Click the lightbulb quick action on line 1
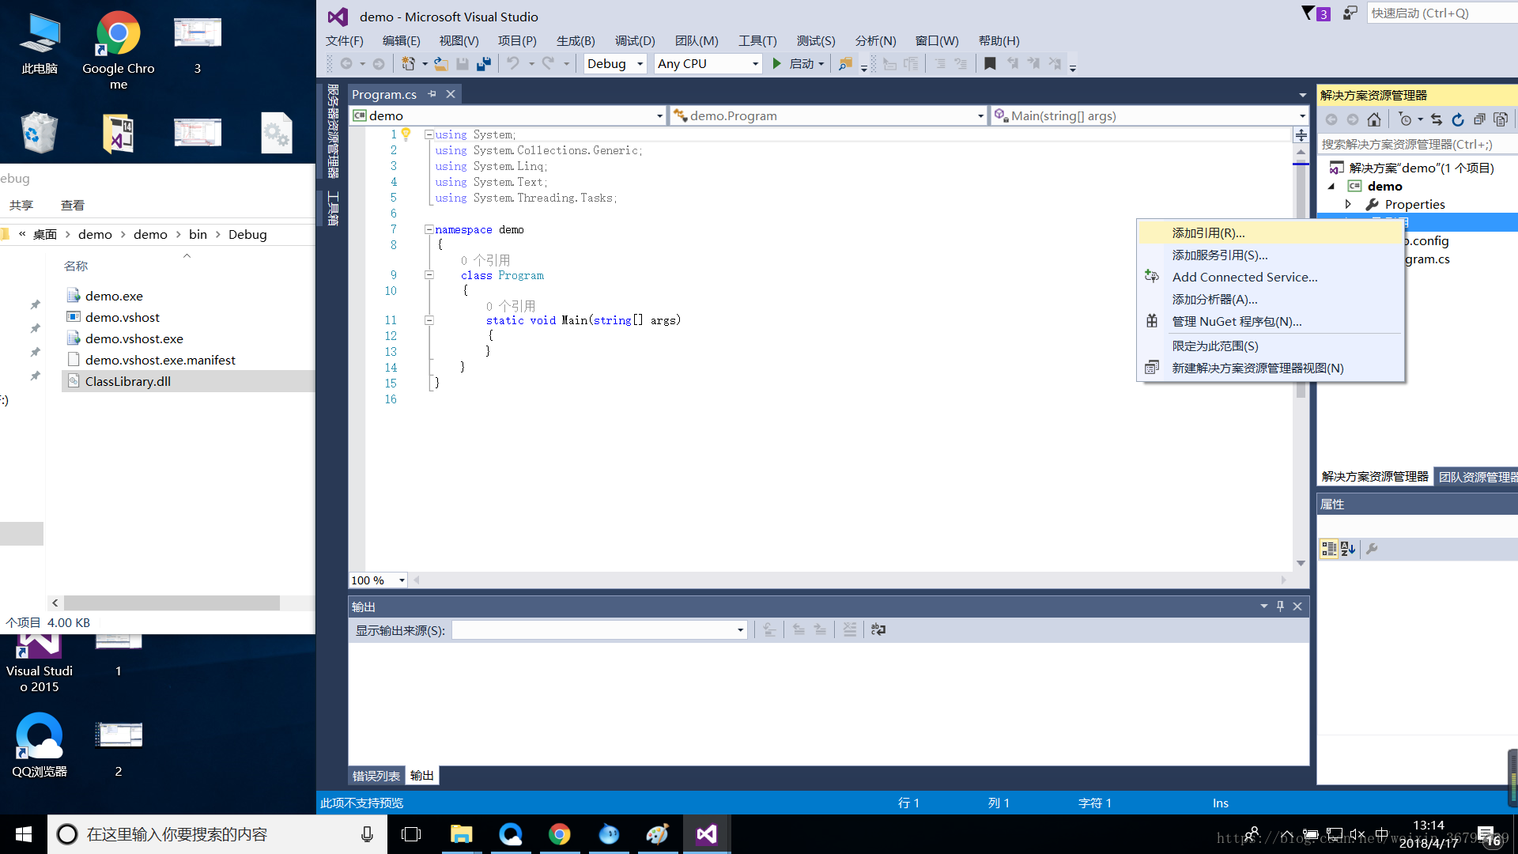 point(406,134)
